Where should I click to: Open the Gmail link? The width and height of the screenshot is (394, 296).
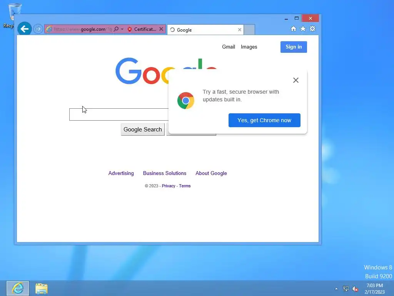coord(229,47)
